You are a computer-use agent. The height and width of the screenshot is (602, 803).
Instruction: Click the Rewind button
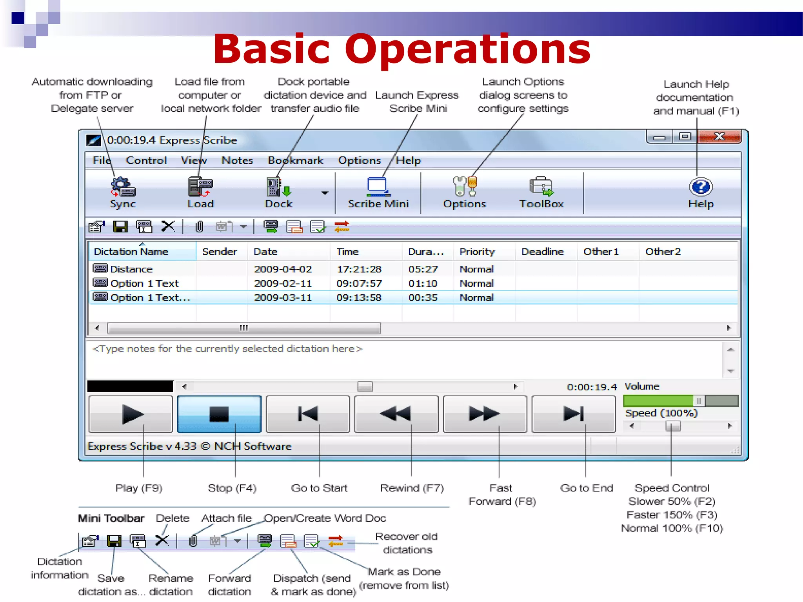coord(396,414)
